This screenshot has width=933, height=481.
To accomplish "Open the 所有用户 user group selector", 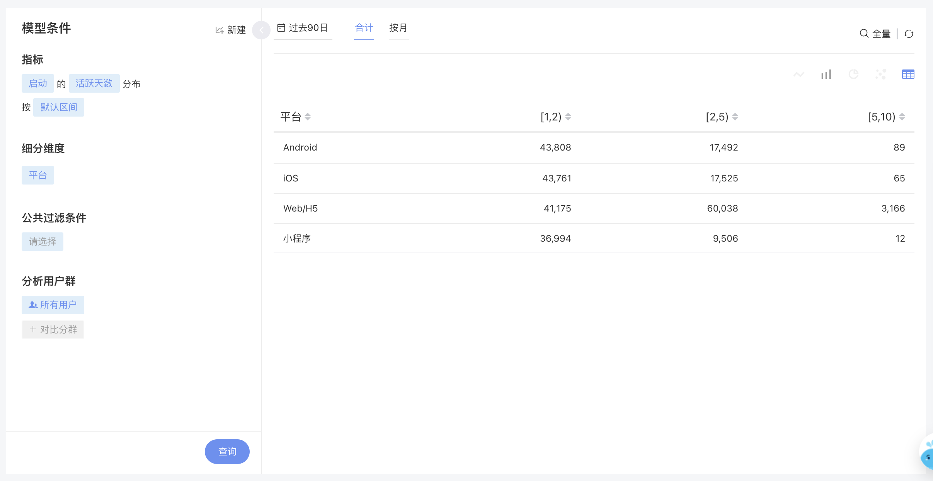I will tap(53, 305).
